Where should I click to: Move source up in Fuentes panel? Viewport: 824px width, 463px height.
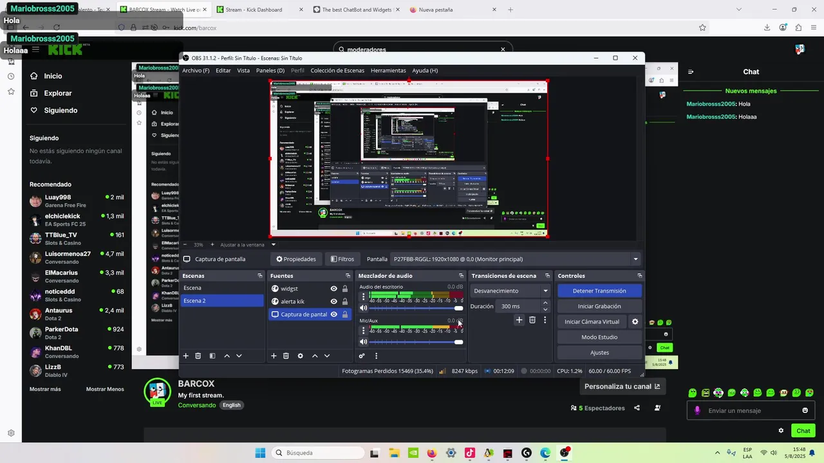coord(315,356)
